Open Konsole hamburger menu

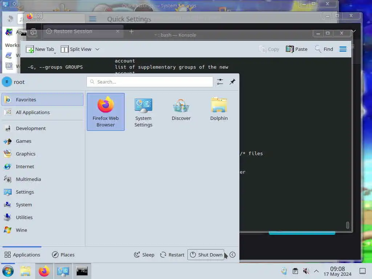coord(343,49)
